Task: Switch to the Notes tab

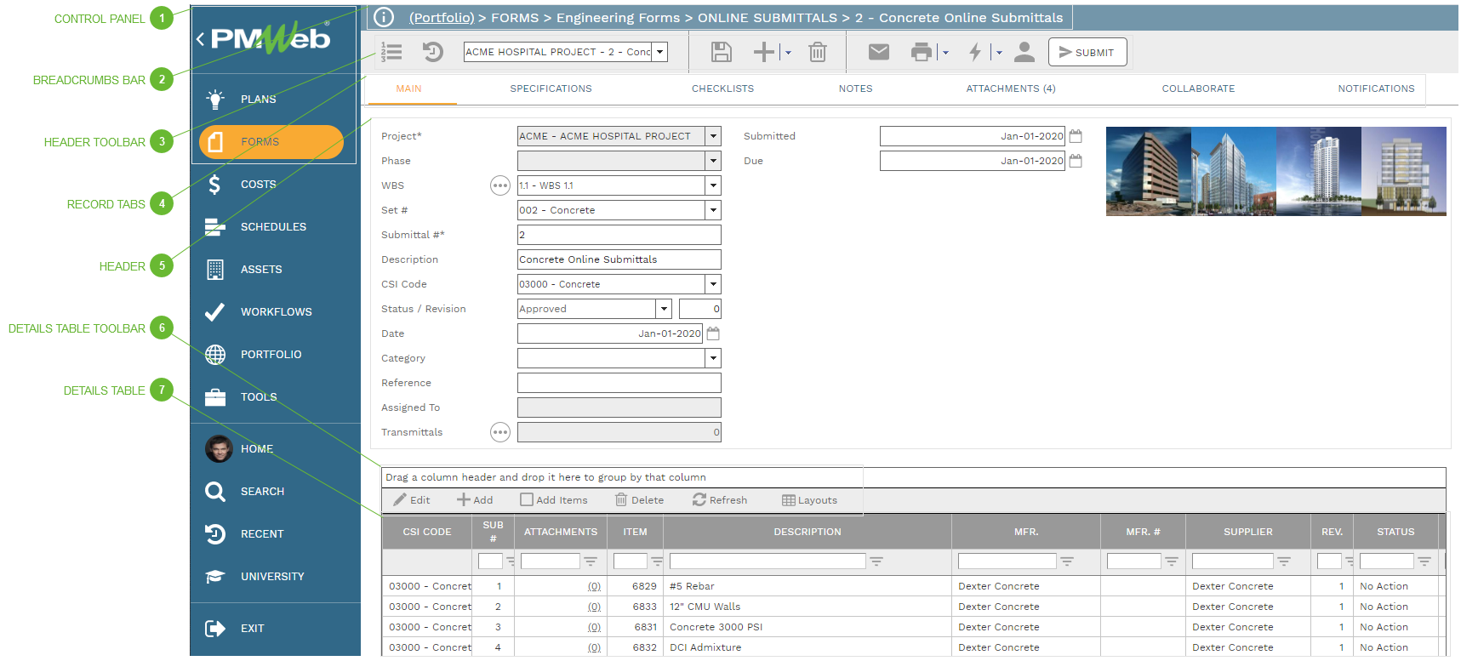Action: [x=855, y=88]
